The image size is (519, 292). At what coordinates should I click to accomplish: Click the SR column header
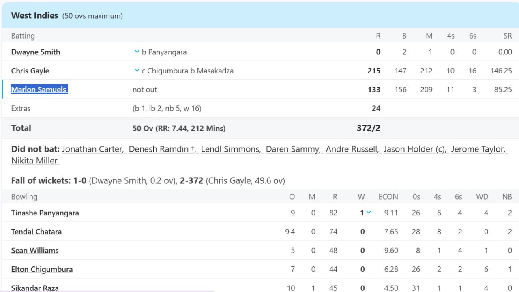coord(507,36)
